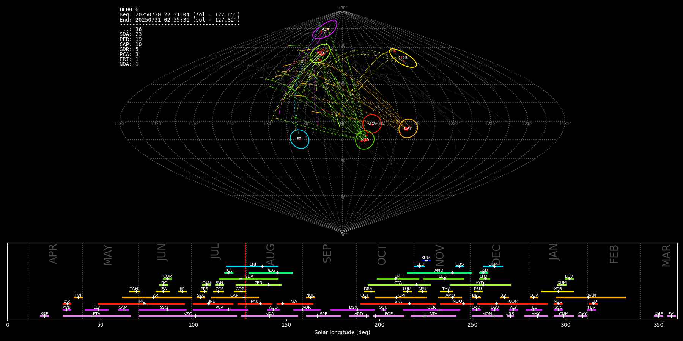The height and width of the screenshot is (341, 683).
Task: Click the cyan ERI activity bar in timeline
Action: pyautogui.click(x=252, y=266)
